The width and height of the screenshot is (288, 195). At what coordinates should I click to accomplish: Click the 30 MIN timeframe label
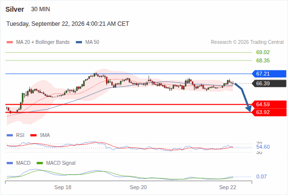click(x=41, y=9)
